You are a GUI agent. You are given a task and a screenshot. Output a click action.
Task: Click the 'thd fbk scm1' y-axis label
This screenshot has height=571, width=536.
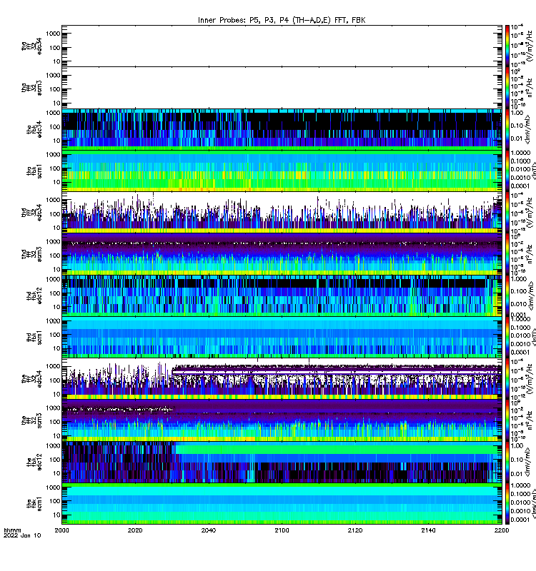[x=34, y=338]
